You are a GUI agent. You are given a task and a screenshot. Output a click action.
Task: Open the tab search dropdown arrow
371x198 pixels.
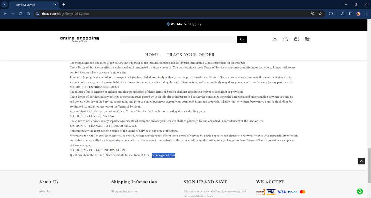4,4
